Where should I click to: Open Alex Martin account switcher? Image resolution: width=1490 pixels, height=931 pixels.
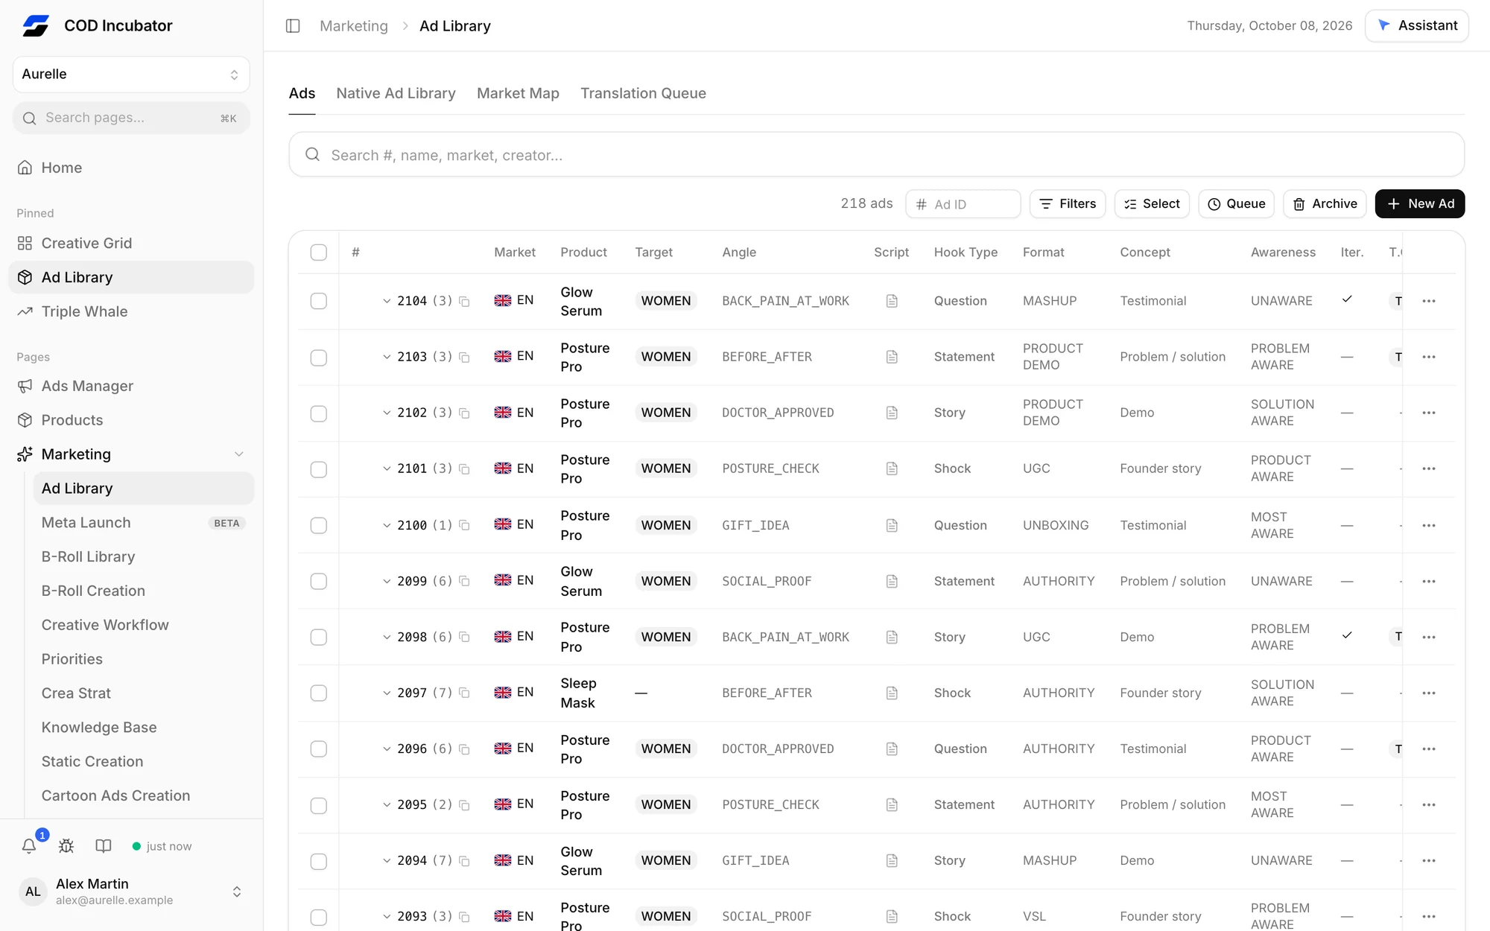coord(131,892)
